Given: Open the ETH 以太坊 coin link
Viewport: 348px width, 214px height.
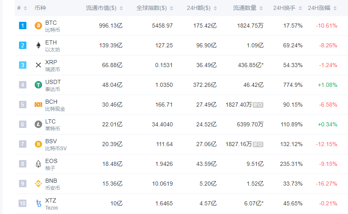Looking at the screenshot, I should (x=52, y=46).
